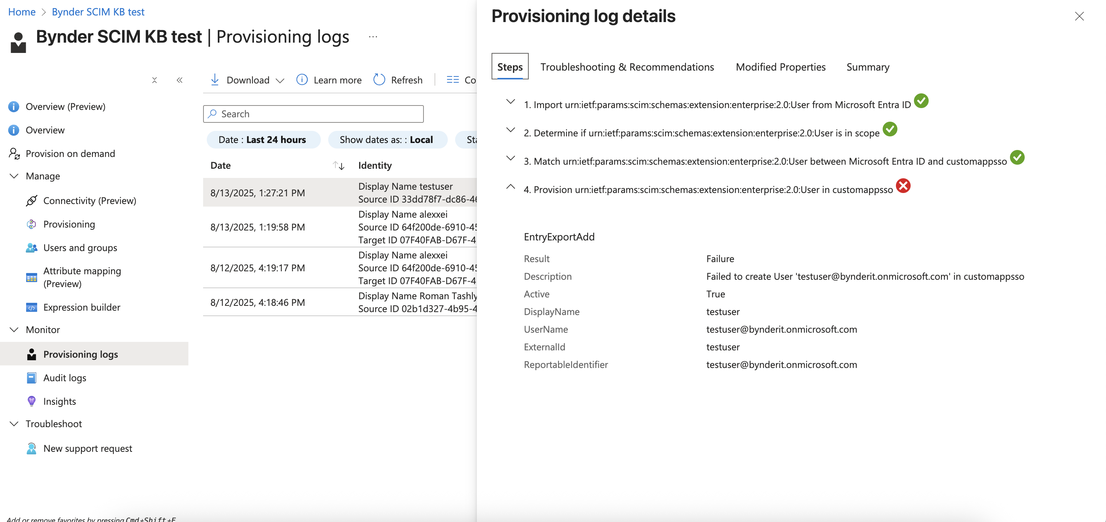
Task: Click the magnifier icon in Search box
Action: tap(212, 114)
